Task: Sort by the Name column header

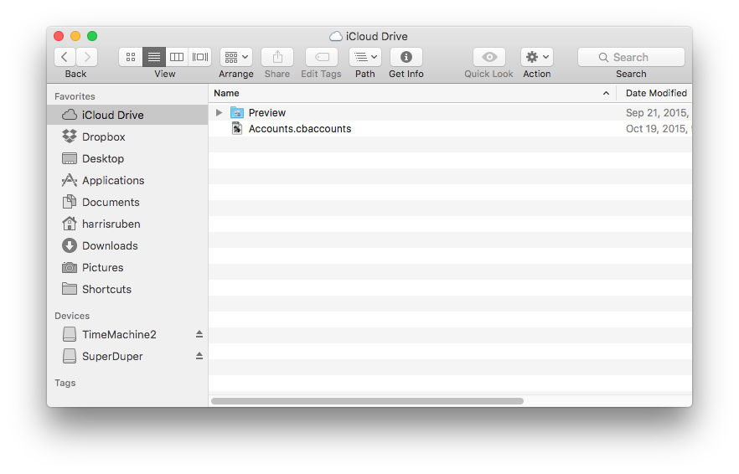Action: 412,93
